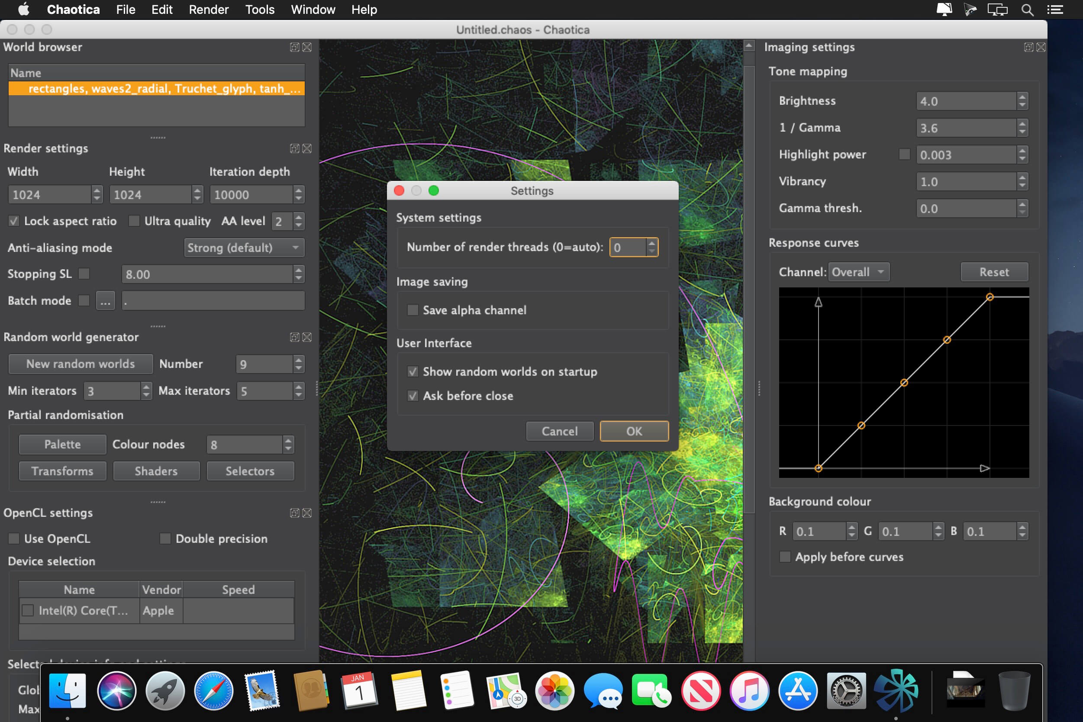Toggle Highlight power checkbox
The height and width of the screenshot is (722, 1083).
pyautogui.click(x=904, y=154)
